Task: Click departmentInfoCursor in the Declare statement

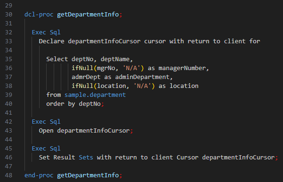Action: [x=104, y=41]
